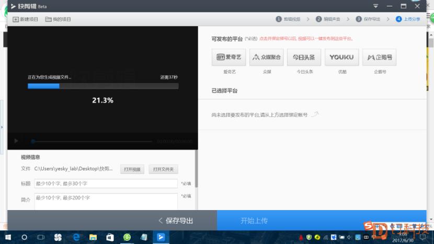The image size is (434, 244).
Task: Open the green 360 browser taskbar icon
Action: (127, 237)
